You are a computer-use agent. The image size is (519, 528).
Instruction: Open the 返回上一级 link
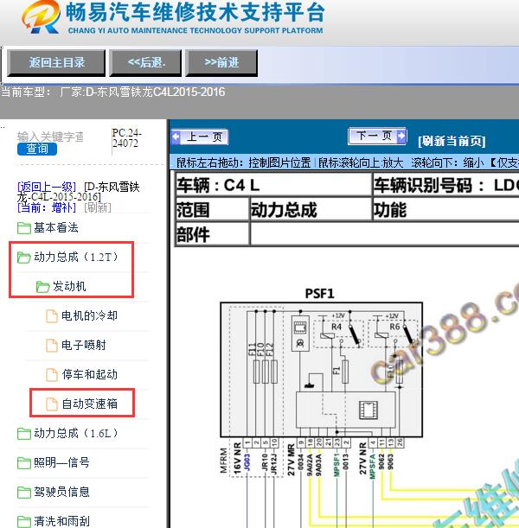point(47,187)
